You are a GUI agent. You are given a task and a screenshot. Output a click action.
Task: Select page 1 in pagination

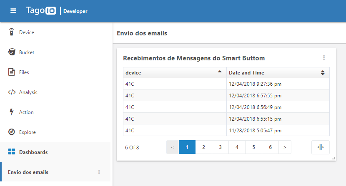click(x=187, y=147)
